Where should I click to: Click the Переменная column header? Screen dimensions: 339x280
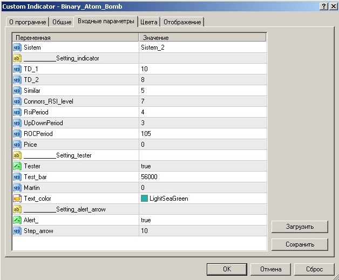tap(76, 38)
